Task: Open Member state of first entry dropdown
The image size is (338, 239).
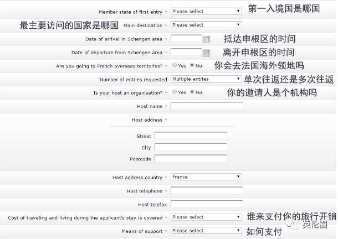Action: point(206,11)
